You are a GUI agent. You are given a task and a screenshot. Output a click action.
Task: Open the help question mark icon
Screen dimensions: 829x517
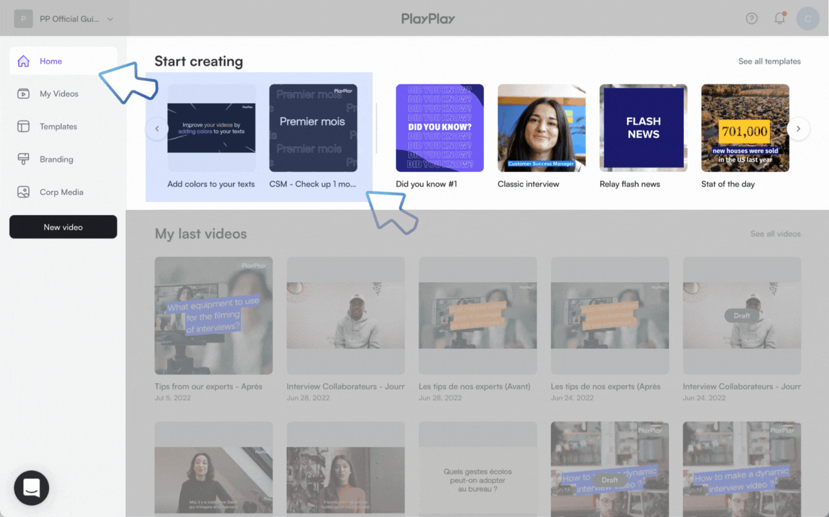pos(751,19)
